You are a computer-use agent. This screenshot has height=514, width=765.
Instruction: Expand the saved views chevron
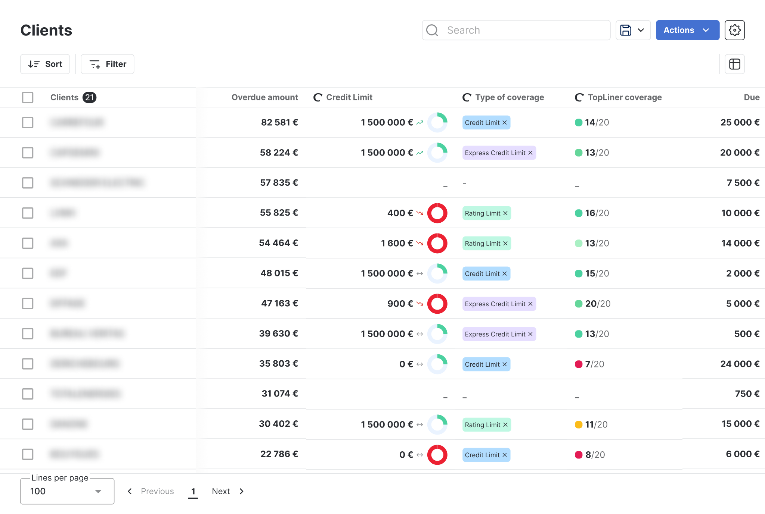click(x=641, y=30)
